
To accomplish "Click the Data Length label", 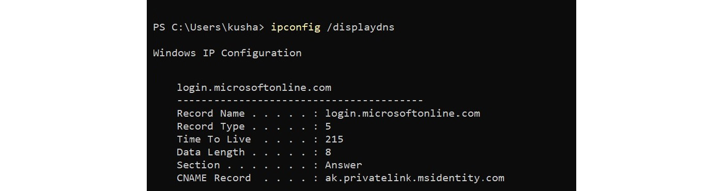I will pyautogui.click(x=211, y=152).
